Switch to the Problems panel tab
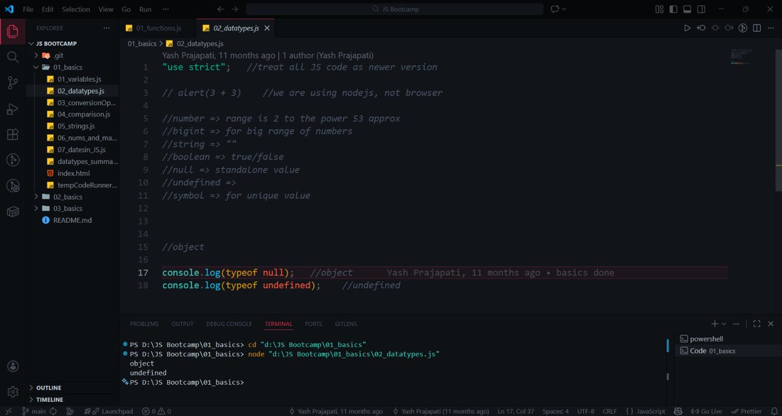This screenshot has height=416, width=782. (144, 323)
